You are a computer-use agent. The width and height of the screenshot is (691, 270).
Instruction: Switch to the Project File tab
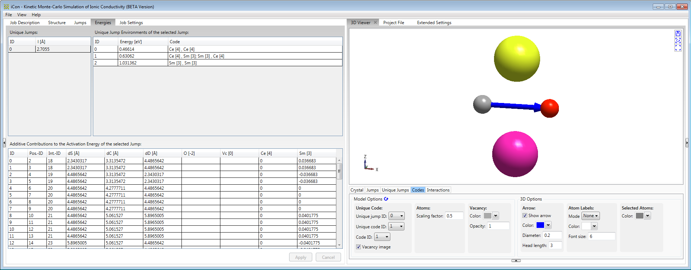(x=394, y=22)
